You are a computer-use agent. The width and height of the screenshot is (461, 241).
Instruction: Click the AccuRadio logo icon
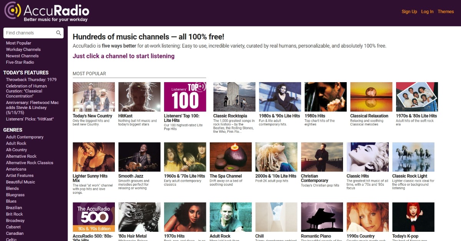click(13, 11)
